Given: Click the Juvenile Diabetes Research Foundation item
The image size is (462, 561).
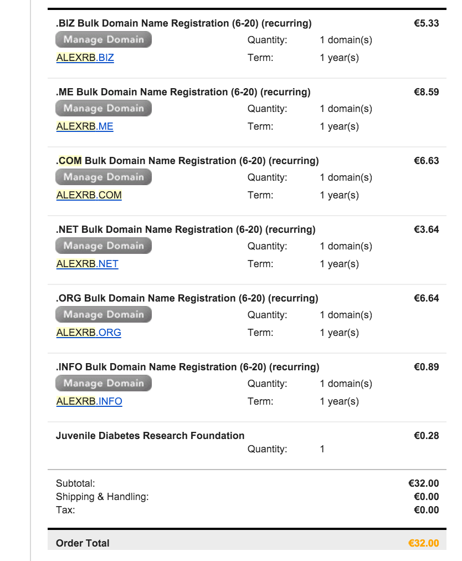Looking at the screenshot, I should (150, 436).
